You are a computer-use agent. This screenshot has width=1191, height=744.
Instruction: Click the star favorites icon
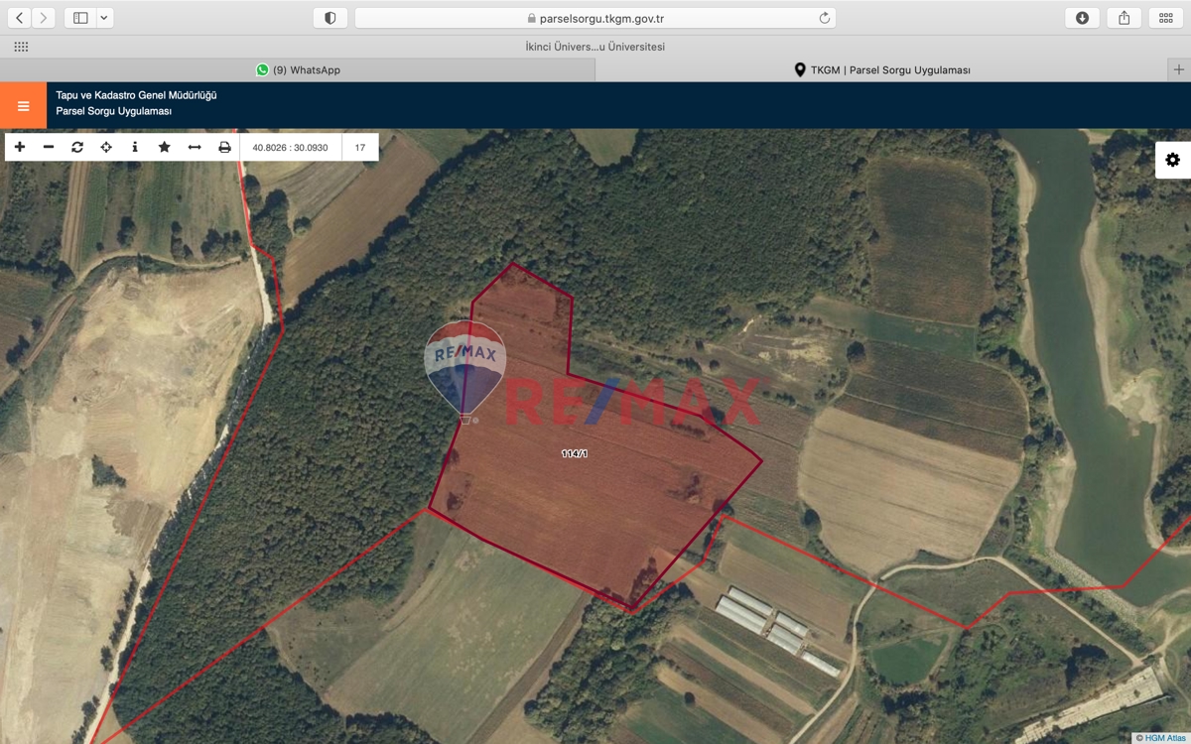click(x=165, y=147)
